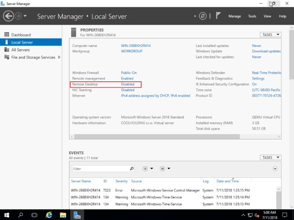The height and width of the screenshot is (220, 294).
Task: Click Last installed updates Never link
Action: (257, 45)
